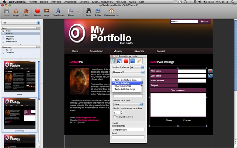
Task: Select text style tab icon in Formulaire panel
Action: click(x=119, y=61)
